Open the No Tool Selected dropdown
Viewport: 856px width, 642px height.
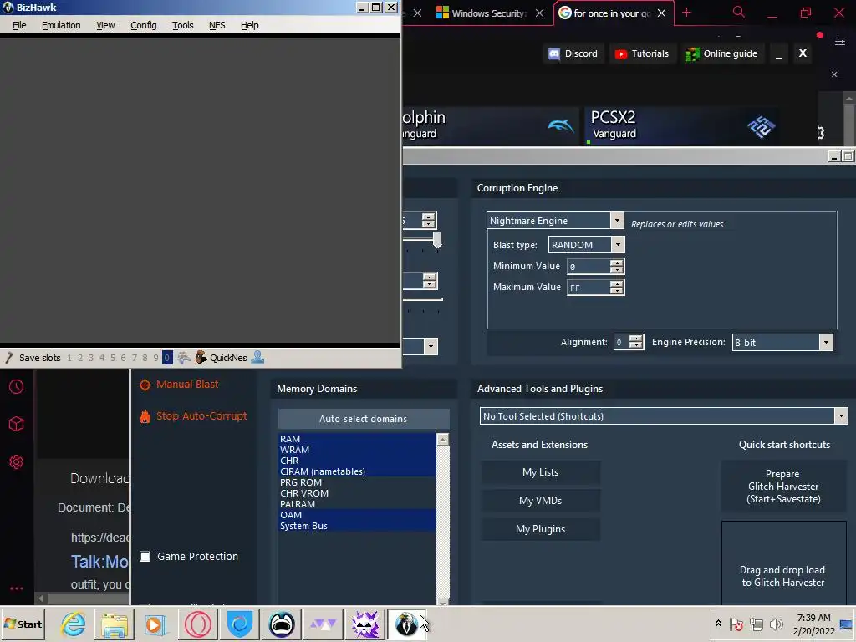click(x=841, y=416)
